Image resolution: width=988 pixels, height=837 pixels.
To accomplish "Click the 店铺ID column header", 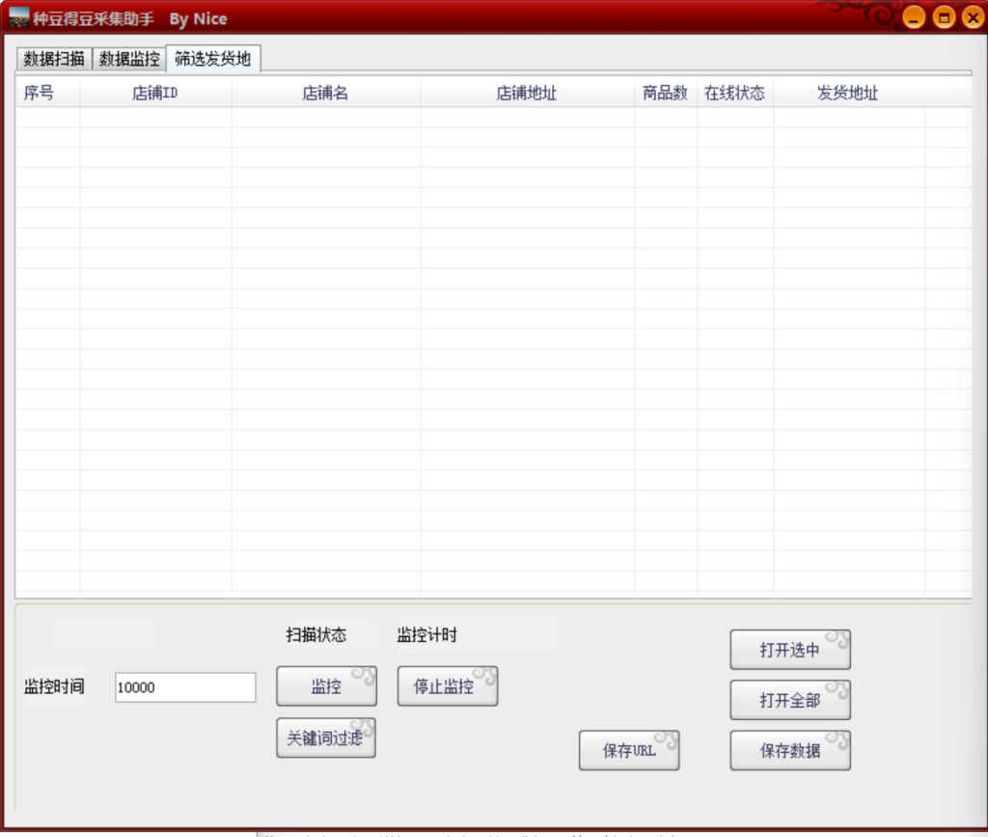I will 155,94.
